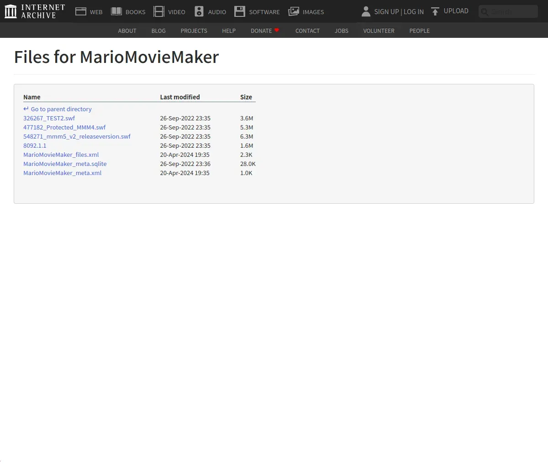Click the UPLOAD text link
The image size is (548, 465).
[456, 11]
